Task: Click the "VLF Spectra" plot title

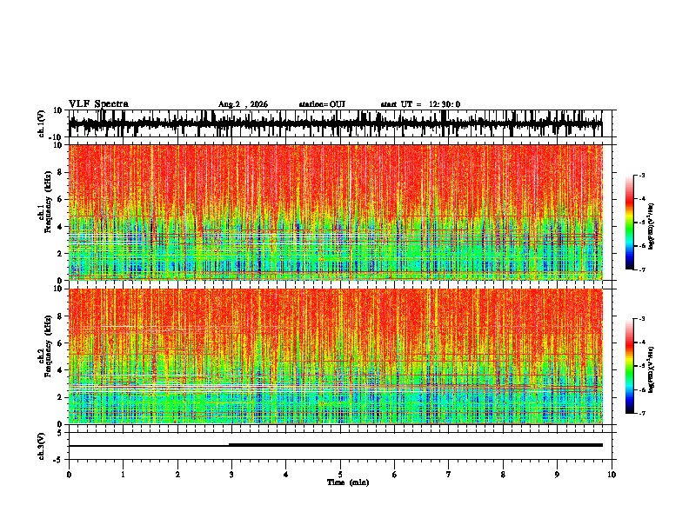Action: (98, 104)
